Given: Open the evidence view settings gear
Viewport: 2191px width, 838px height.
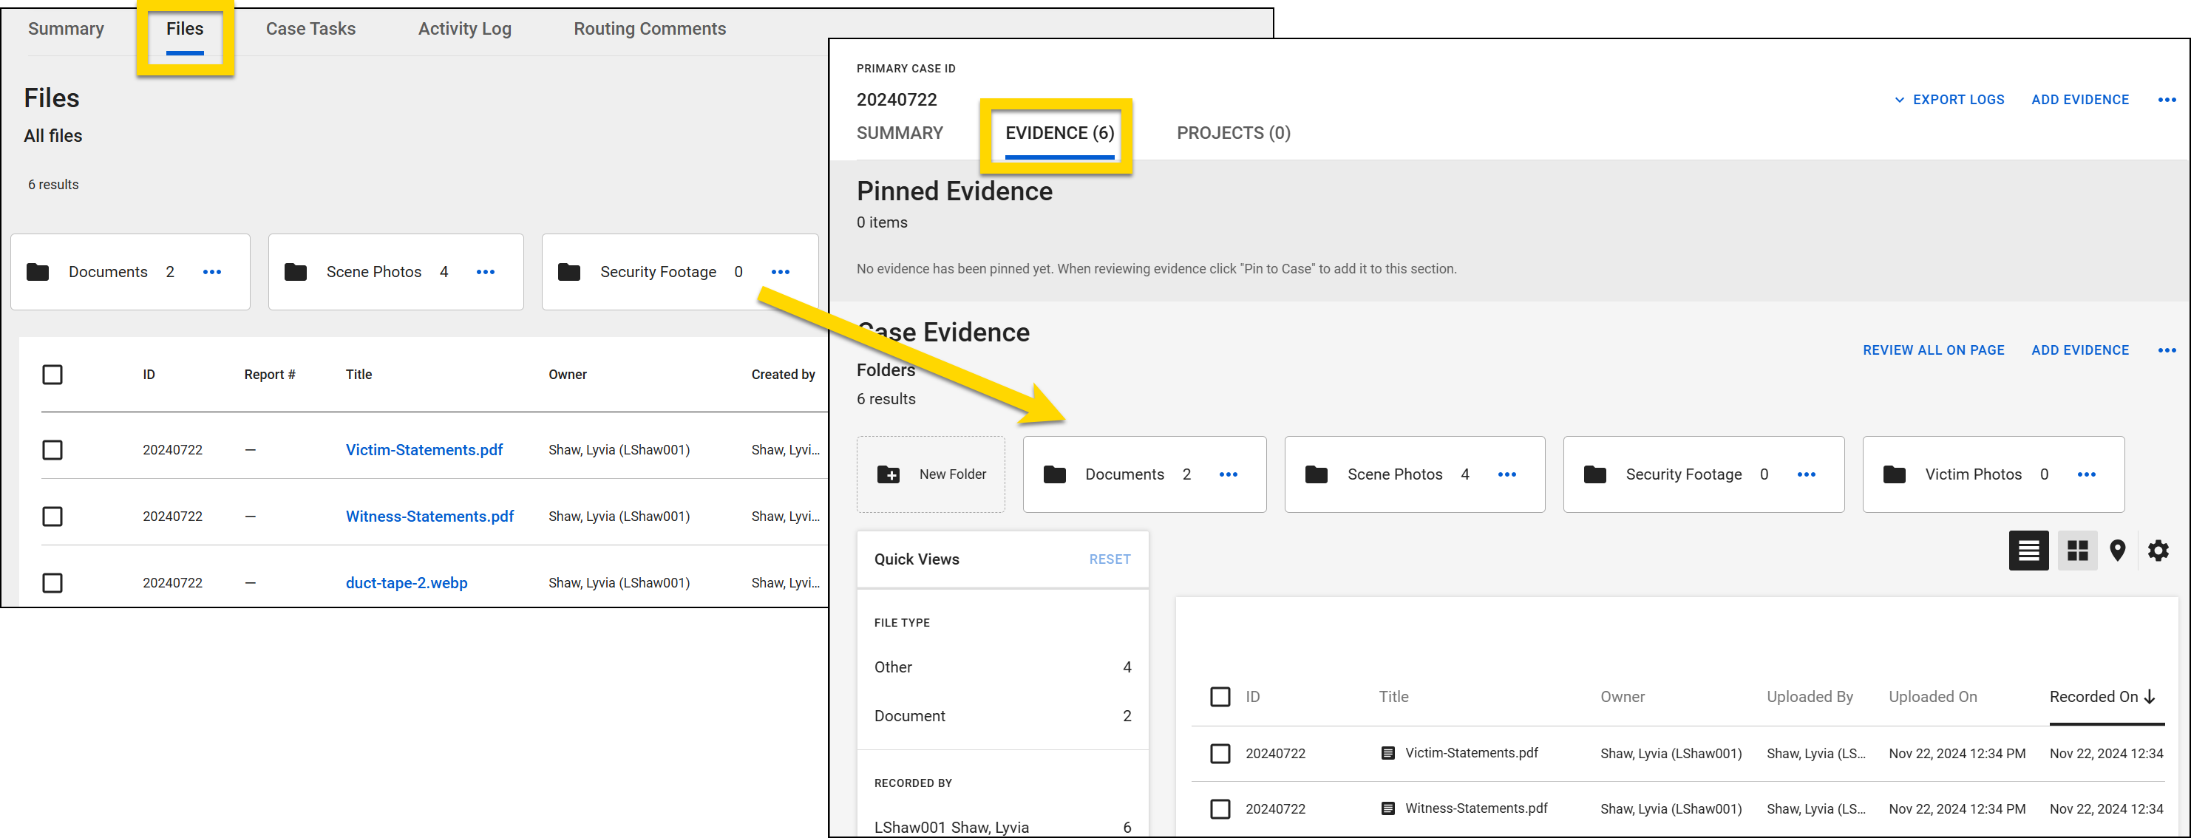Looking at the screenshot, I should pyautogui.click(x=2158, y=551).
